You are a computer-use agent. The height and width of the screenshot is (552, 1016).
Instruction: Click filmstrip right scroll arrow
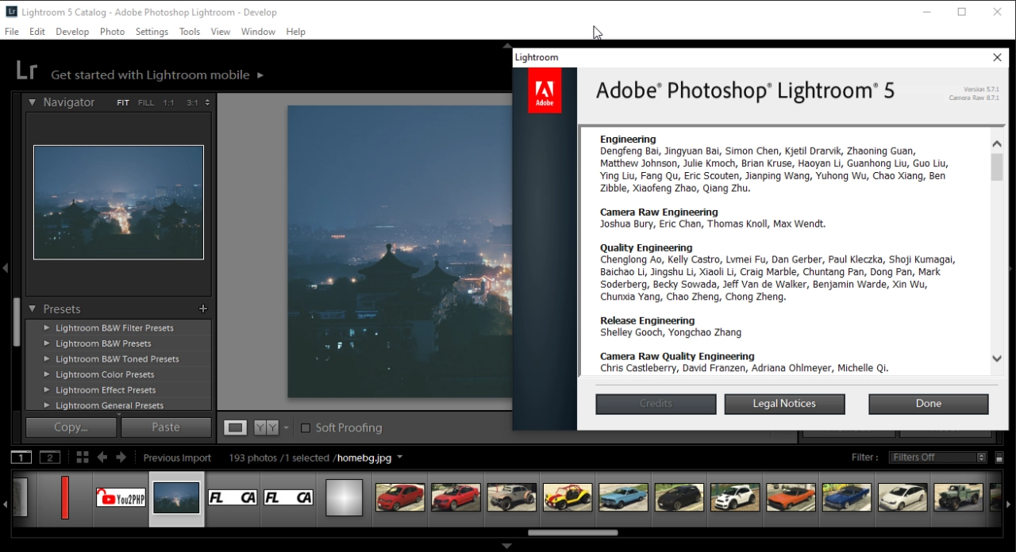(1009, 504)
